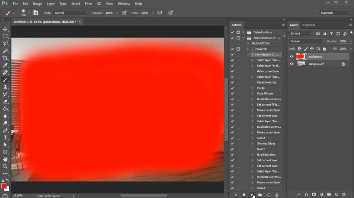
Task: Toggle Default Actions set checkmark
Action: click(232, 32)
